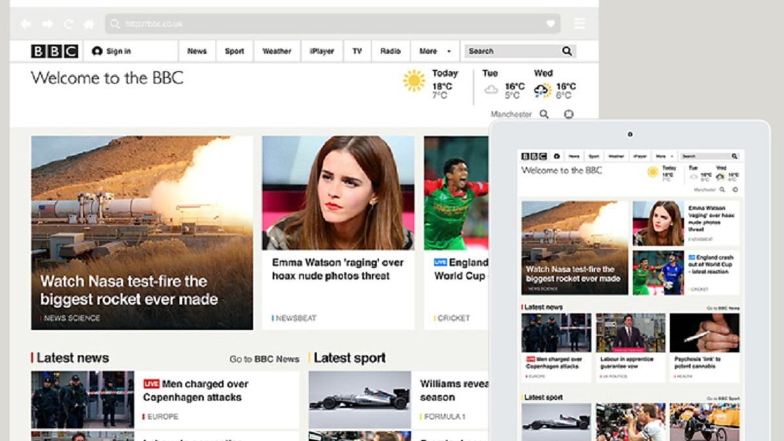Click the BBC logo in desktop header
The width and height of the screenshot is (784, 441).
pyautogui.click(x=55, y=51)
